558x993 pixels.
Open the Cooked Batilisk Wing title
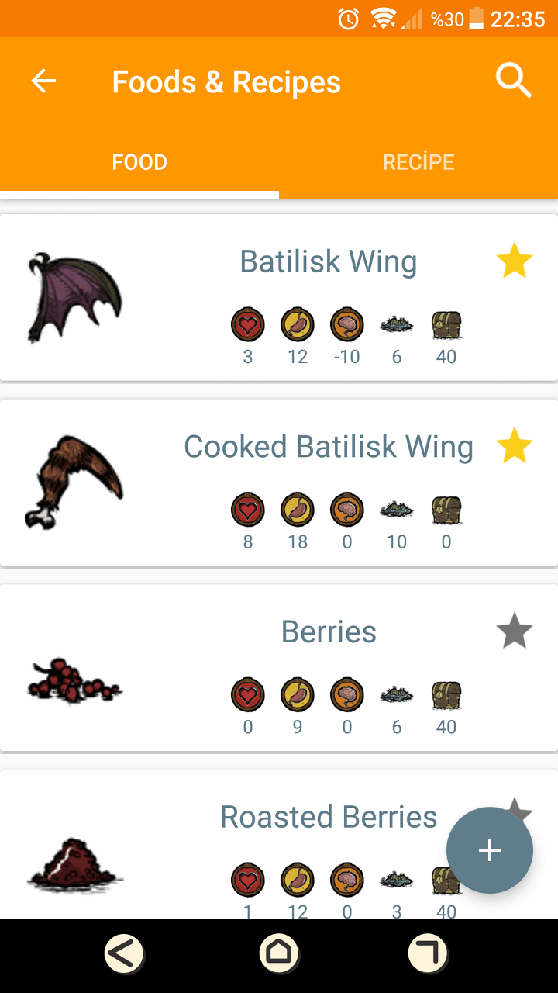coord(329,447)
